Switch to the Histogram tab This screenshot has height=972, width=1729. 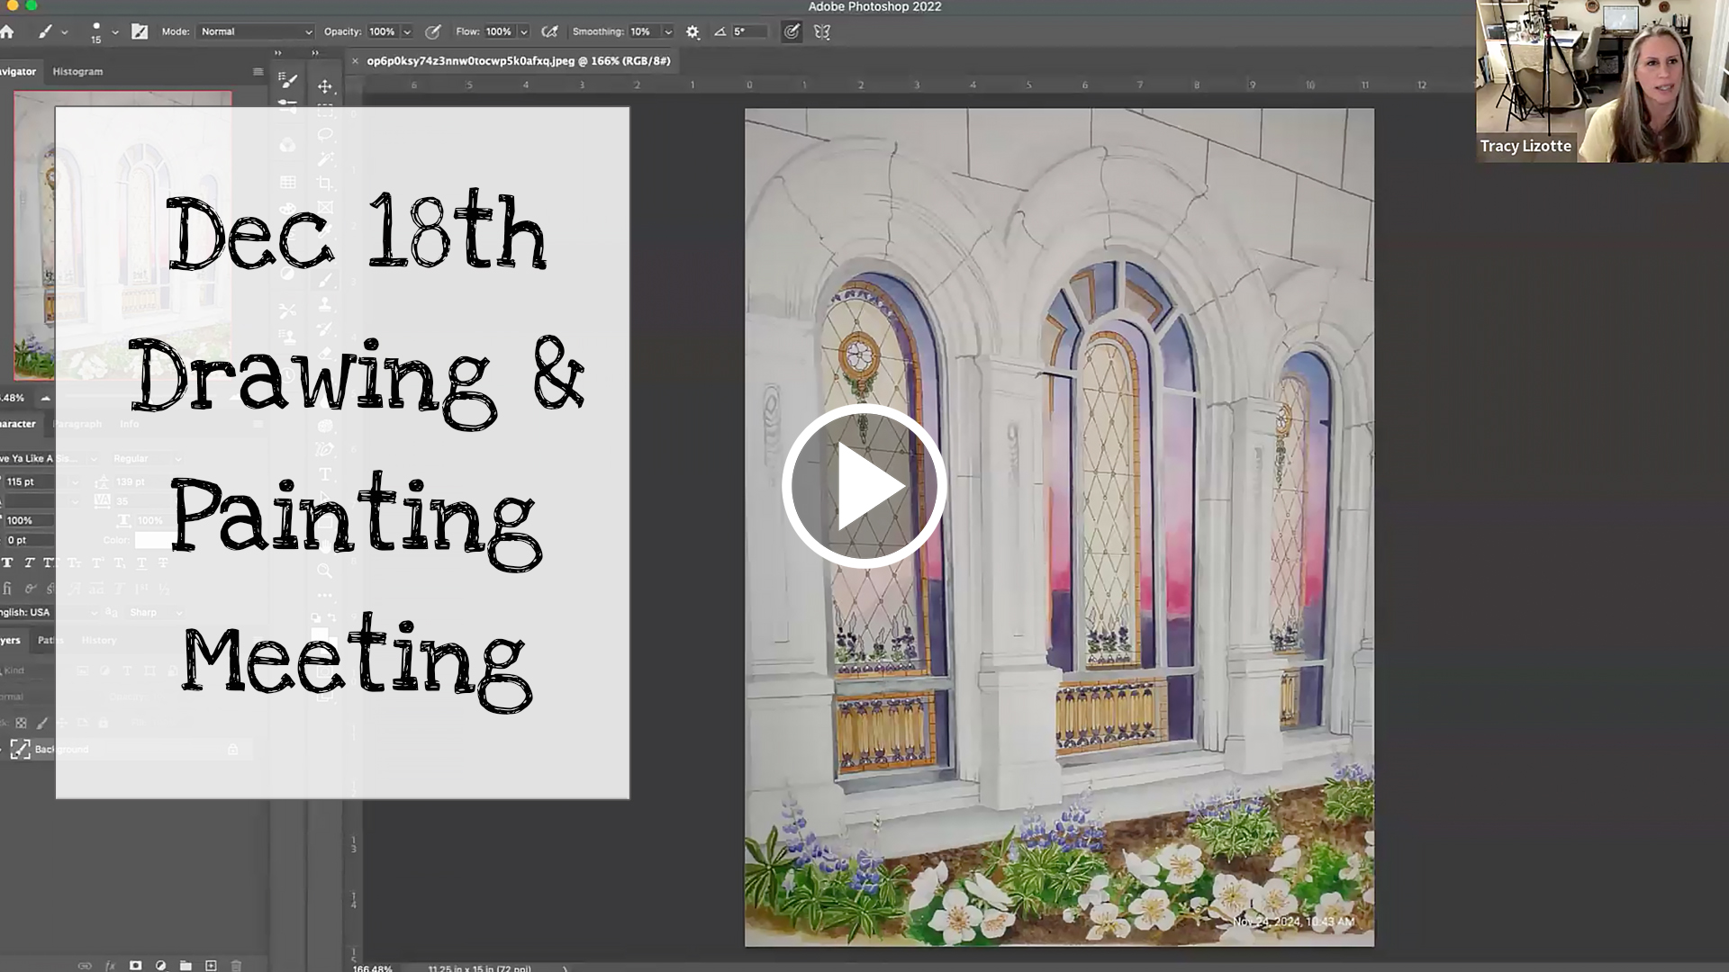pos(77,71)
